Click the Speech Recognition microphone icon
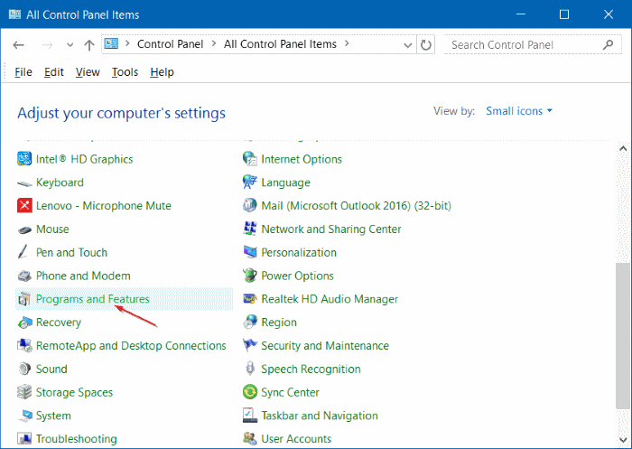632x449 pixels. (x=250, y=369)
